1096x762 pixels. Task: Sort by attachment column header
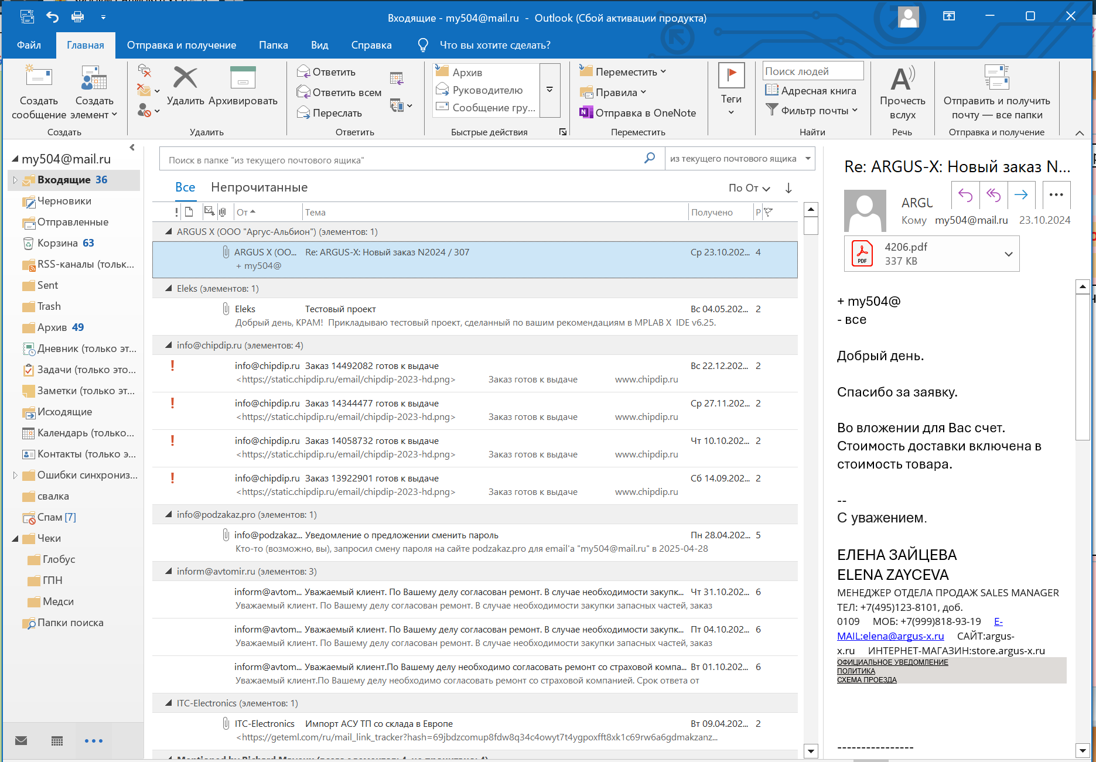coord(223,212)
